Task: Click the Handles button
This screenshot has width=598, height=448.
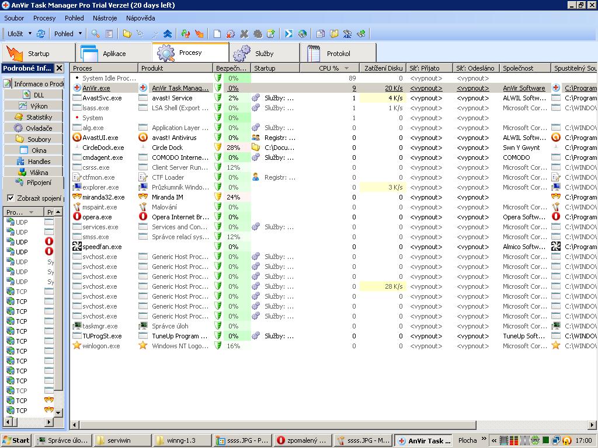Action: tap(33, 161)
